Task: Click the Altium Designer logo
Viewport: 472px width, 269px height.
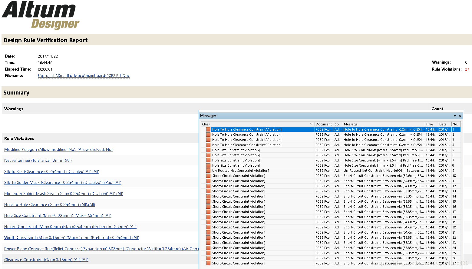Action: pos(41,15)
